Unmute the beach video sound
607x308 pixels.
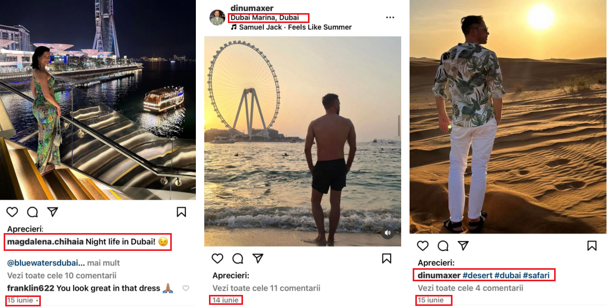388,233
